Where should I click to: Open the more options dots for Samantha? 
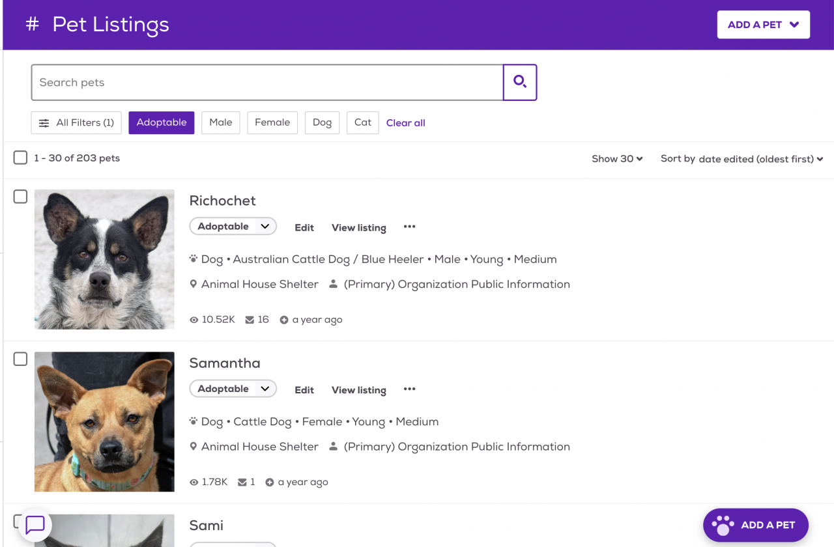[409, 389]
